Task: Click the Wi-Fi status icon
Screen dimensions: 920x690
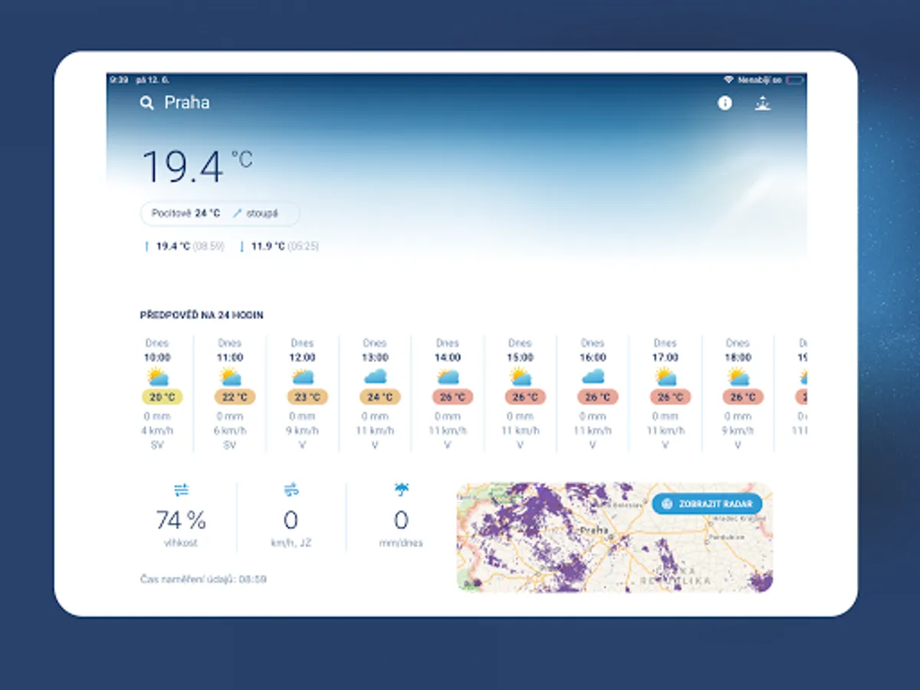Action: click(728, 80)
